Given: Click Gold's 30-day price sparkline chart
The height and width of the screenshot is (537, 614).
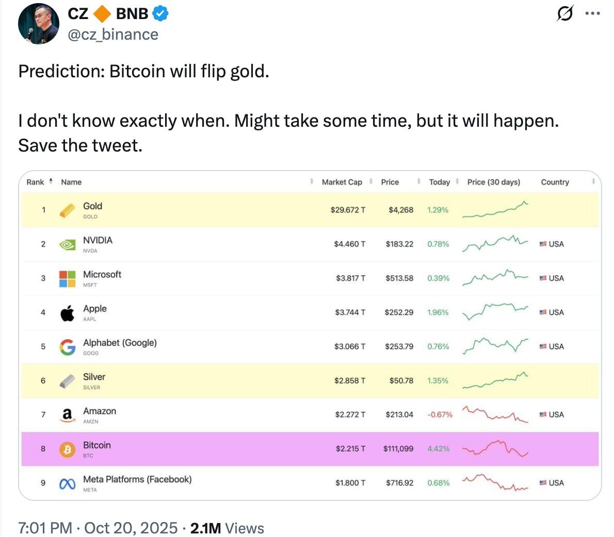Looking at the screenshot, I should [x=495, y=210].
